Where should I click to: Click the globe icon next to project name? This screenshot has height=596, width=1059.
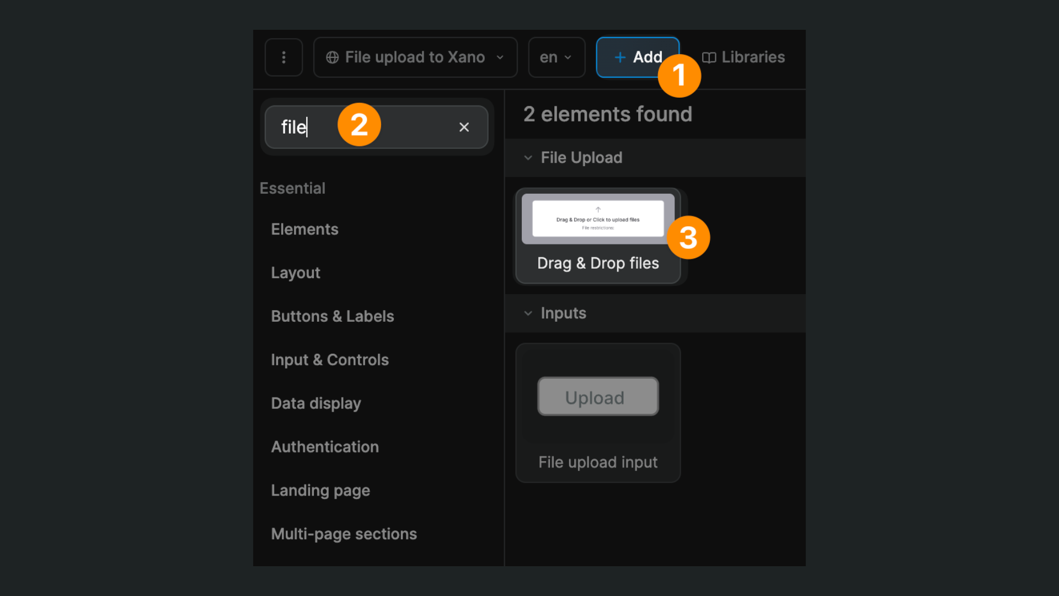click(333, 57)
